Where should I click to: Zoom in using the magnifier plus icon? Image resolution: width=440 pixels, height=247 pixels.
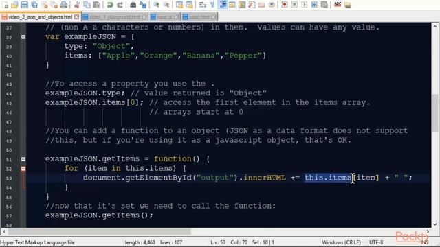tap(156, 5)
